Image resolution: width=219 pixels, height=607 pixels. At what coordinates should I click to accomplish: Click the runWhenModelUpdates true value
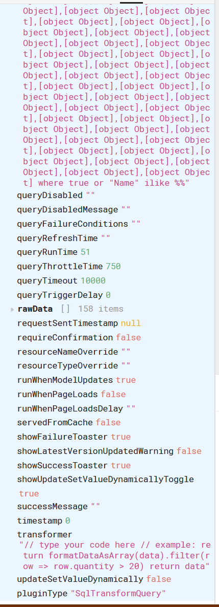[126, 380]
